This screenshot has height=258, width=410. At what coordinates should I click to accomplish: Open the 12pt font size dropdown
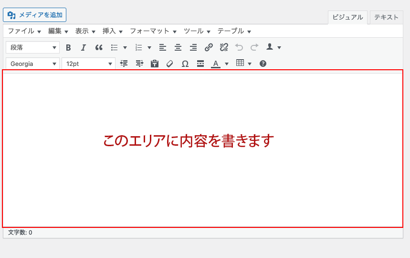[88, 64]
